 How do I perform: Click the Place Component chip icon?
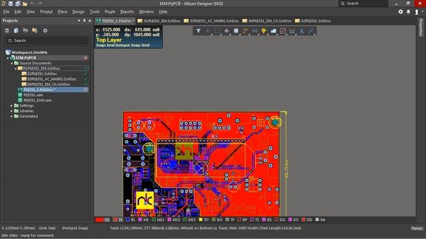[x=236, y=31]
